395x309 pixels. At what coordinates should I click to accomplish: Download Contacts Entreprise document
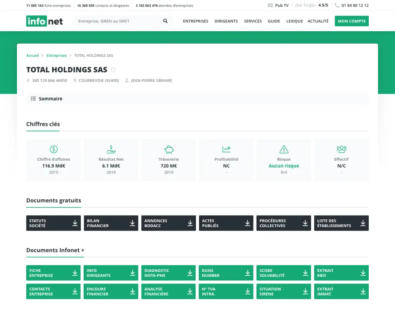[x=53, y=291]
